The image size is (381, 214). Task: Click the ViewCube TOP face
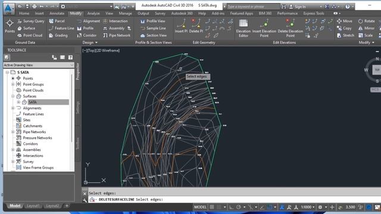[x=377, y=70]
